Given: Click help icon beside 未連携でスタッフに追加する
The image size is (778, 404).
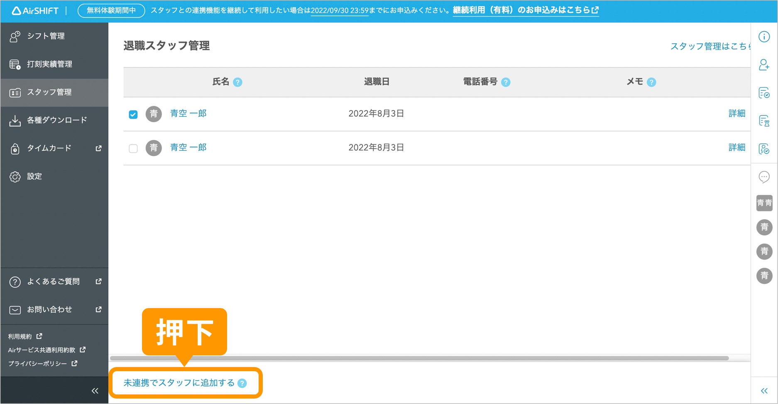Looking at the screenshot, I should [242, 383].
